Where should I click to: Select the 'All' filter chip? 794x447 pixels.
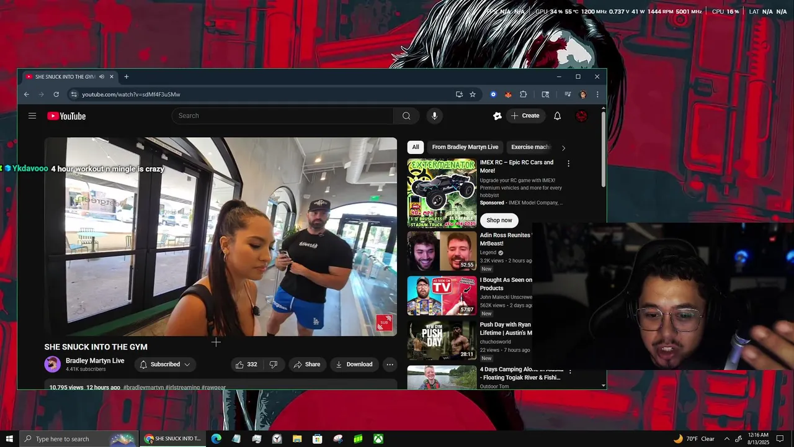(416, 147)
